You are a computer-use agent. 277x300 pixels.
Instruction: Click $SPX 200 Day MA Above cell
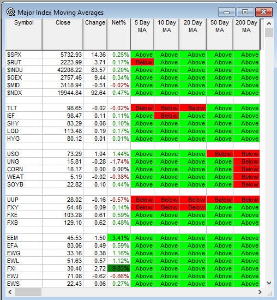click(246, 55)
